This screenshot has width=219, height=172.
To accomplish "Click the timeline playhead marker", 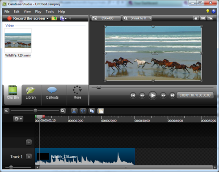I will [x=39, y=117].
